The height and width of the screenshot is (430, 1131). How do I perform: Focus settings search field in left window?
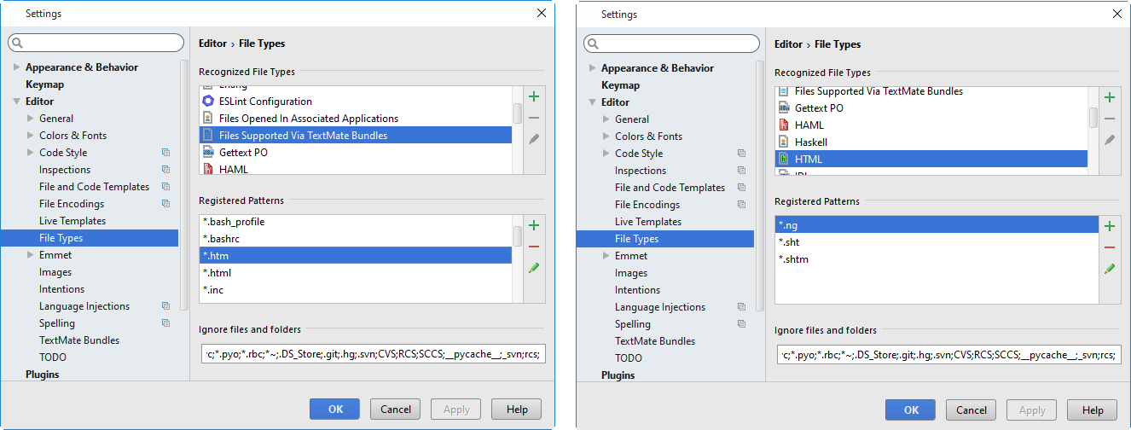click(96, 43)
